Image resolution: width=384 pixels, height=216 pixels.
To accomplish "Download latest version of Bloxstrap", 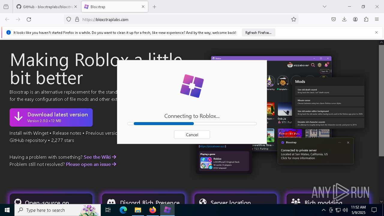I will [x=51, y=117].
